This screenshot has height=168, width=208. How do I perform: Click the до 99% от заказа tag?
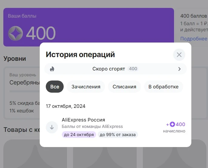(118, 135)
